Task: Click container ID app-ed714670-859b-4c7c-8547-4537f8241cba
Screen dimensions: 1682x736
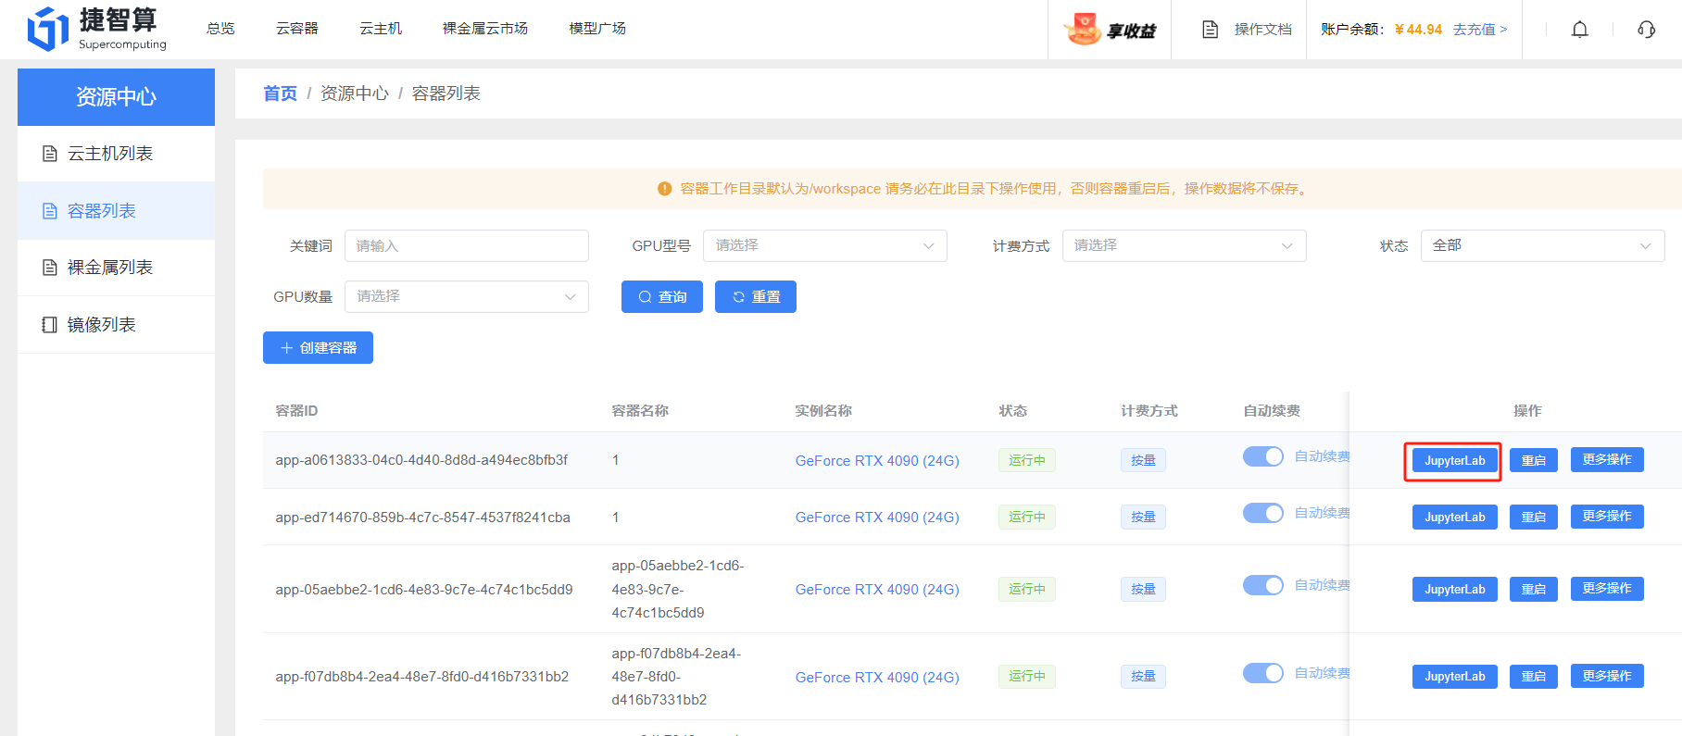Action: [422, 518]
